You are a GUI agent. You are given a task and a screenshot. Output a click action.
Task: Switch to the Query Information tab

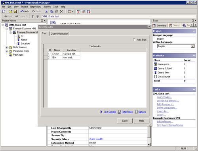coord(59,34)
